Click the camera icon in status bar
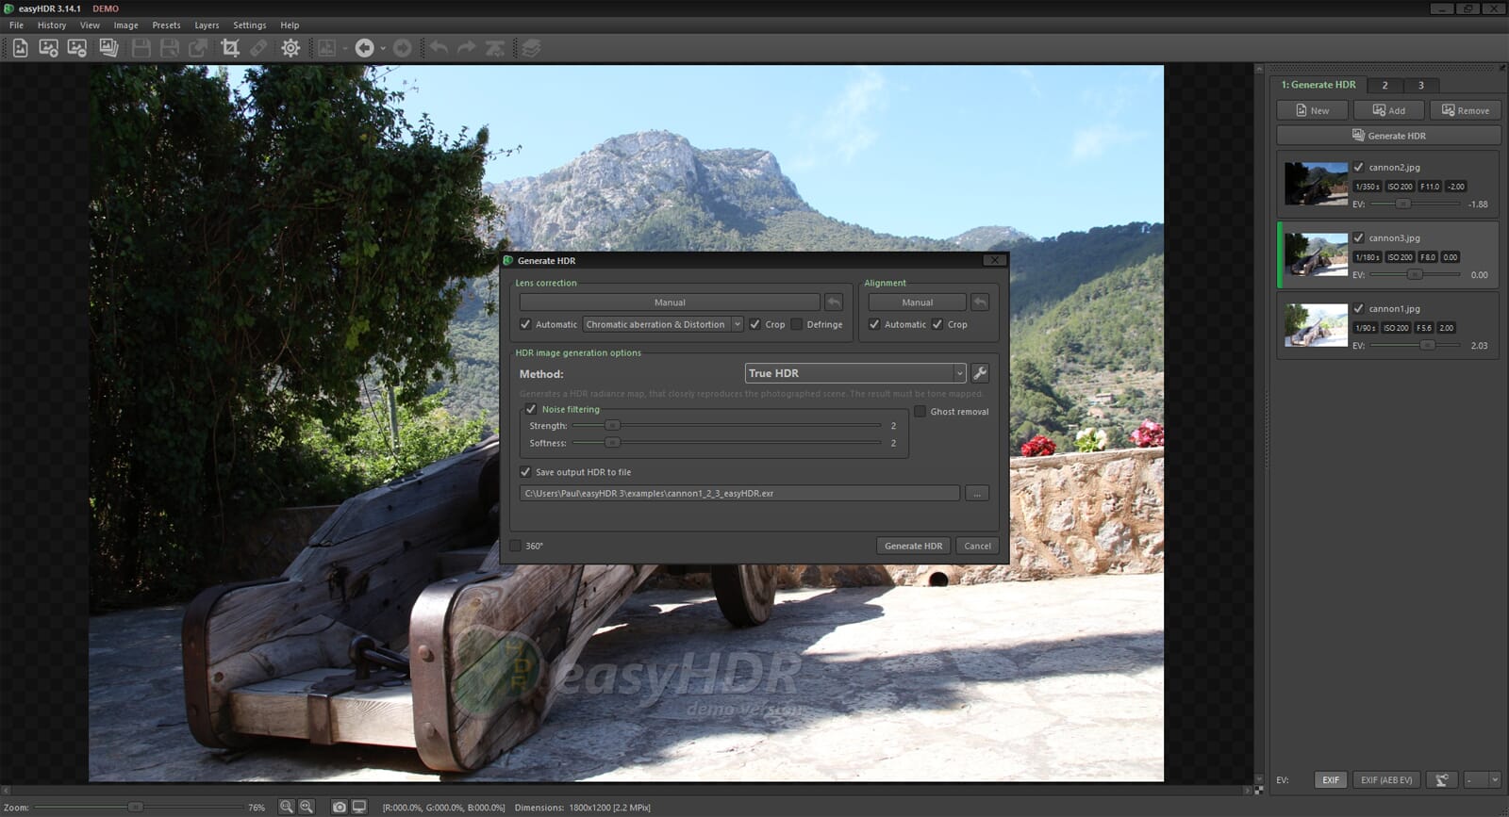1509x817 pixels. point(340,807)
